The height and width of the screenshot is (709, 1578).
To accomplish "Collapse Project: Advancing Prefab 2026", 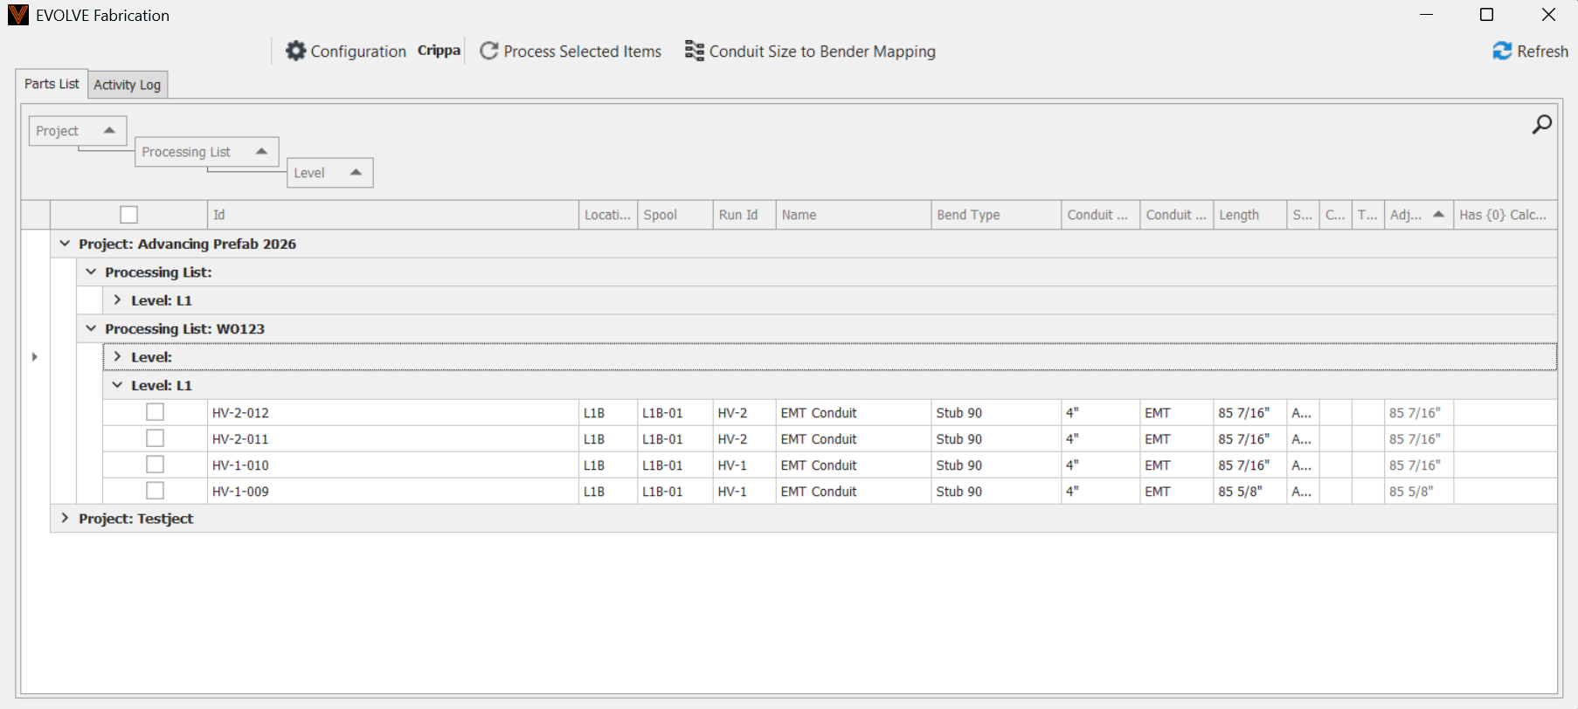I will [65, 244].
